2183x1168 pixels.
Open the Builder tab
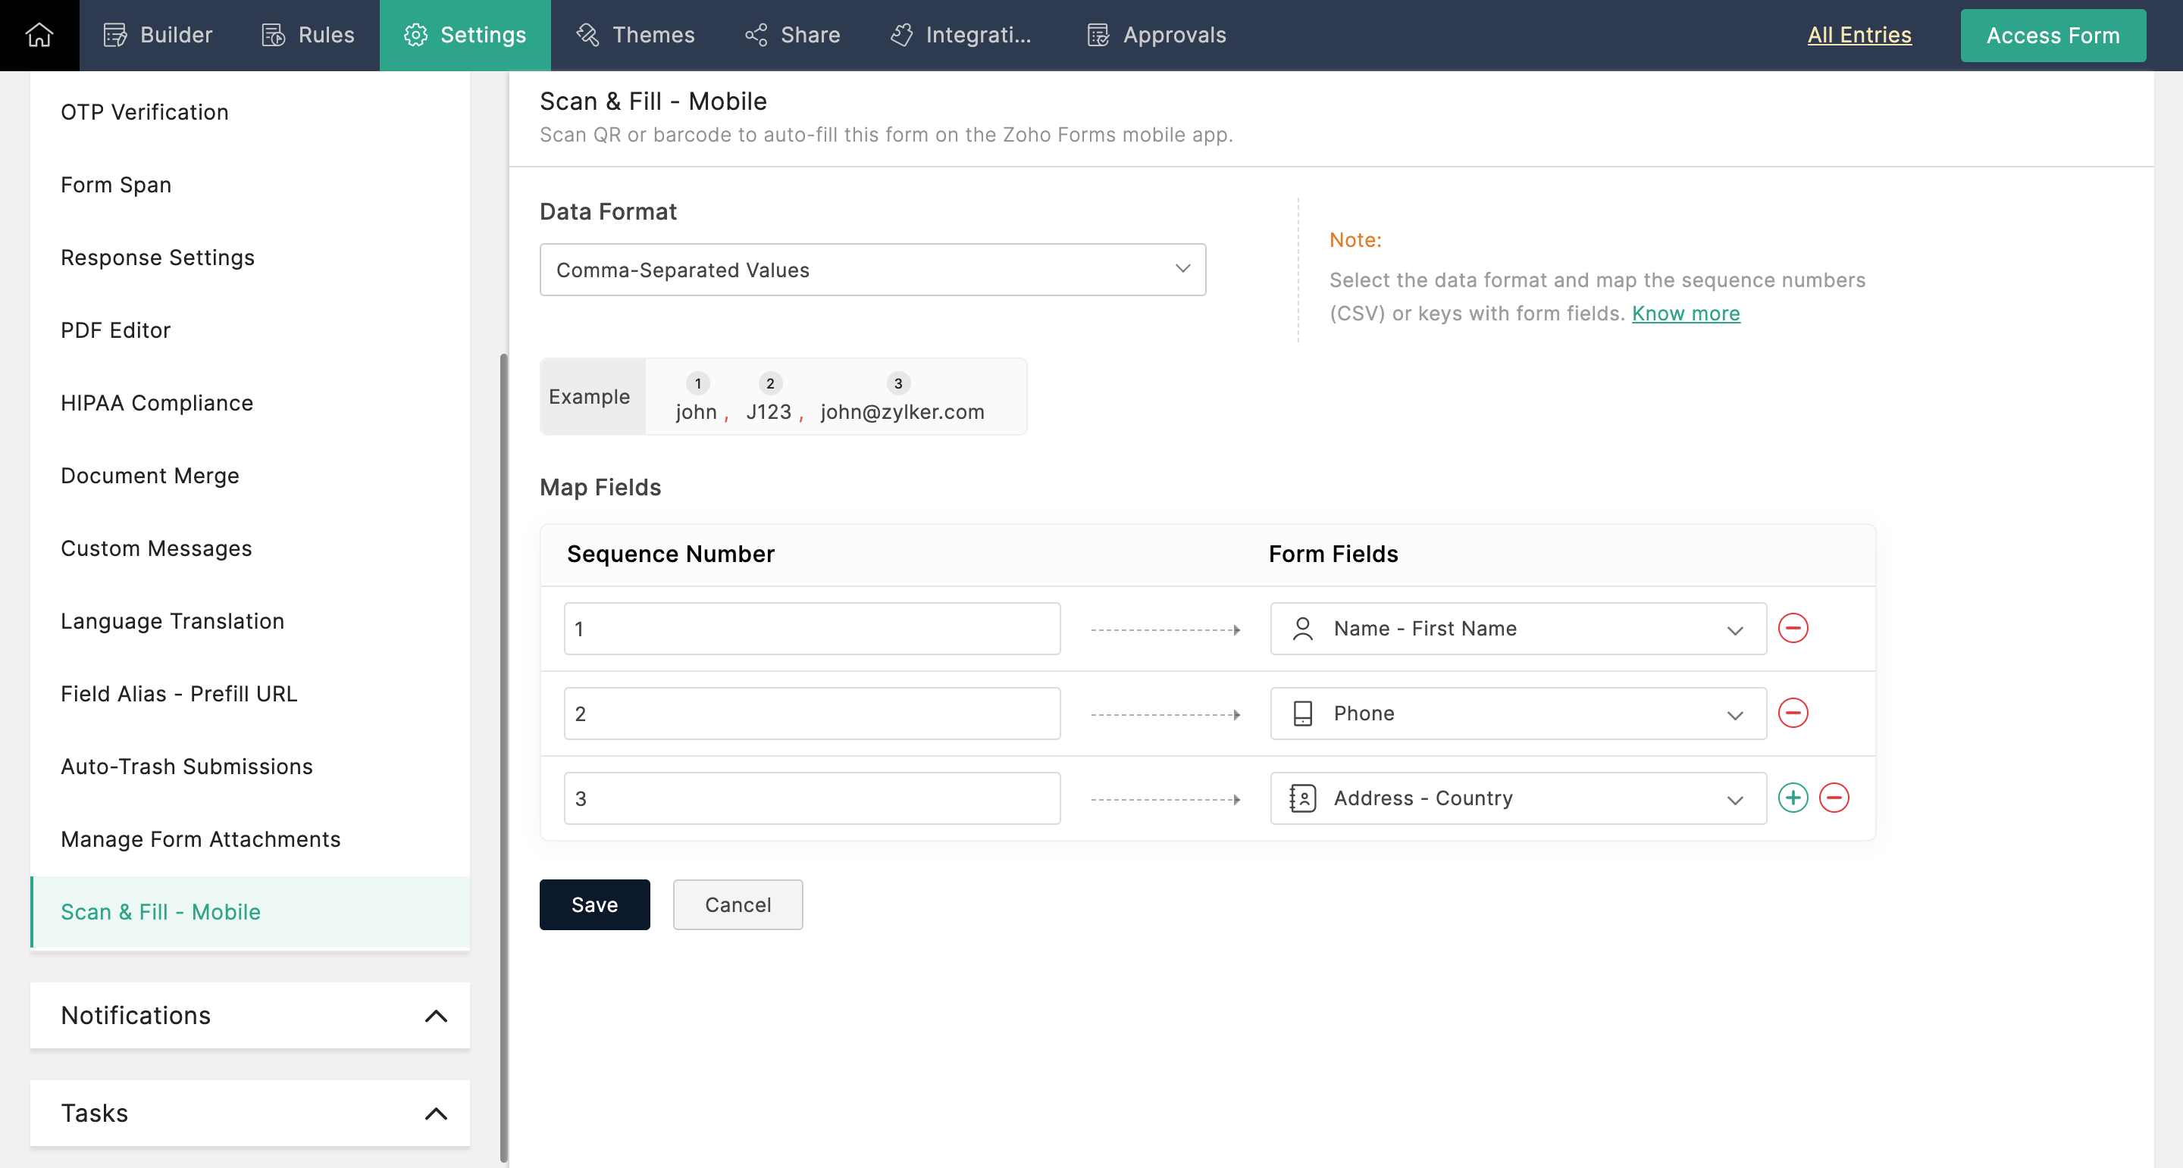pyautogui.click(x=158, y=35)
